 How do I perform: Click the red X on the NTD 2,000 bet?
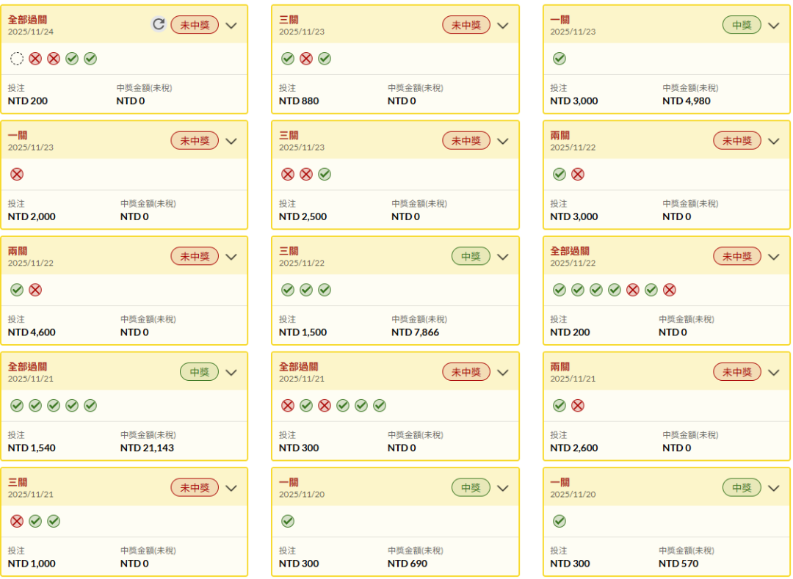[x=17, y=174]
